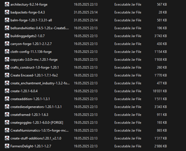Select the jar icon for badpackets-forge-0.4.3
Viewport: 186px width, 151px height.
click(x=7, y=12)
